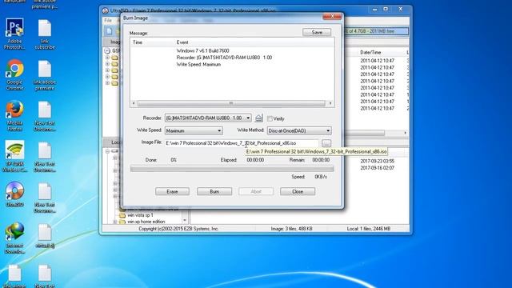Click UltraISO file list scroll right arrow
Viewport: 512px width, 288px height.
(x=406, y=133)
